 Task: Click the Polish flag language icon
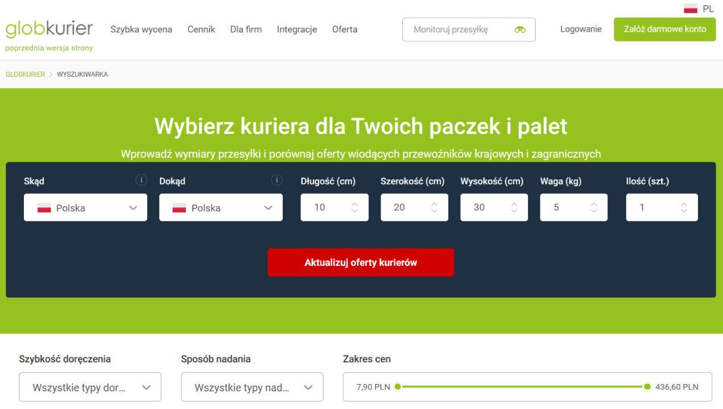[691, 9]
